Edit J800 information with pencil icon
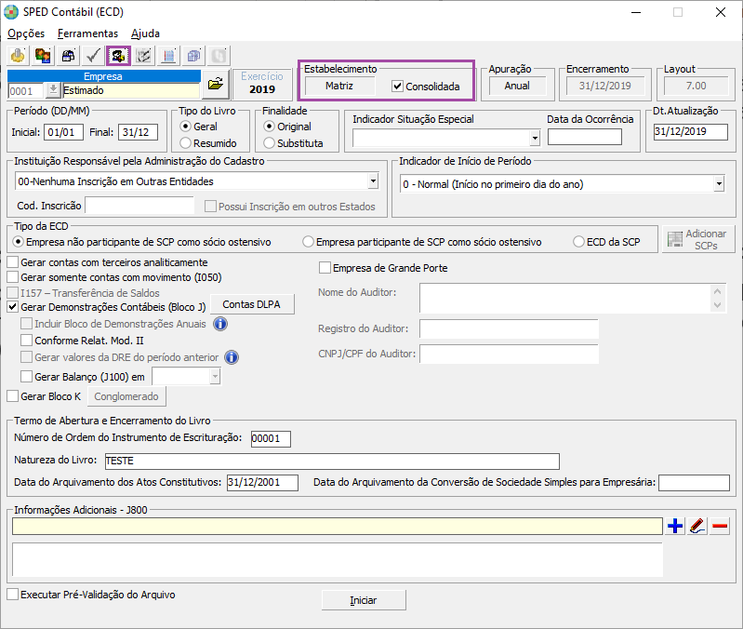743x629 pixels. (697, 526)
